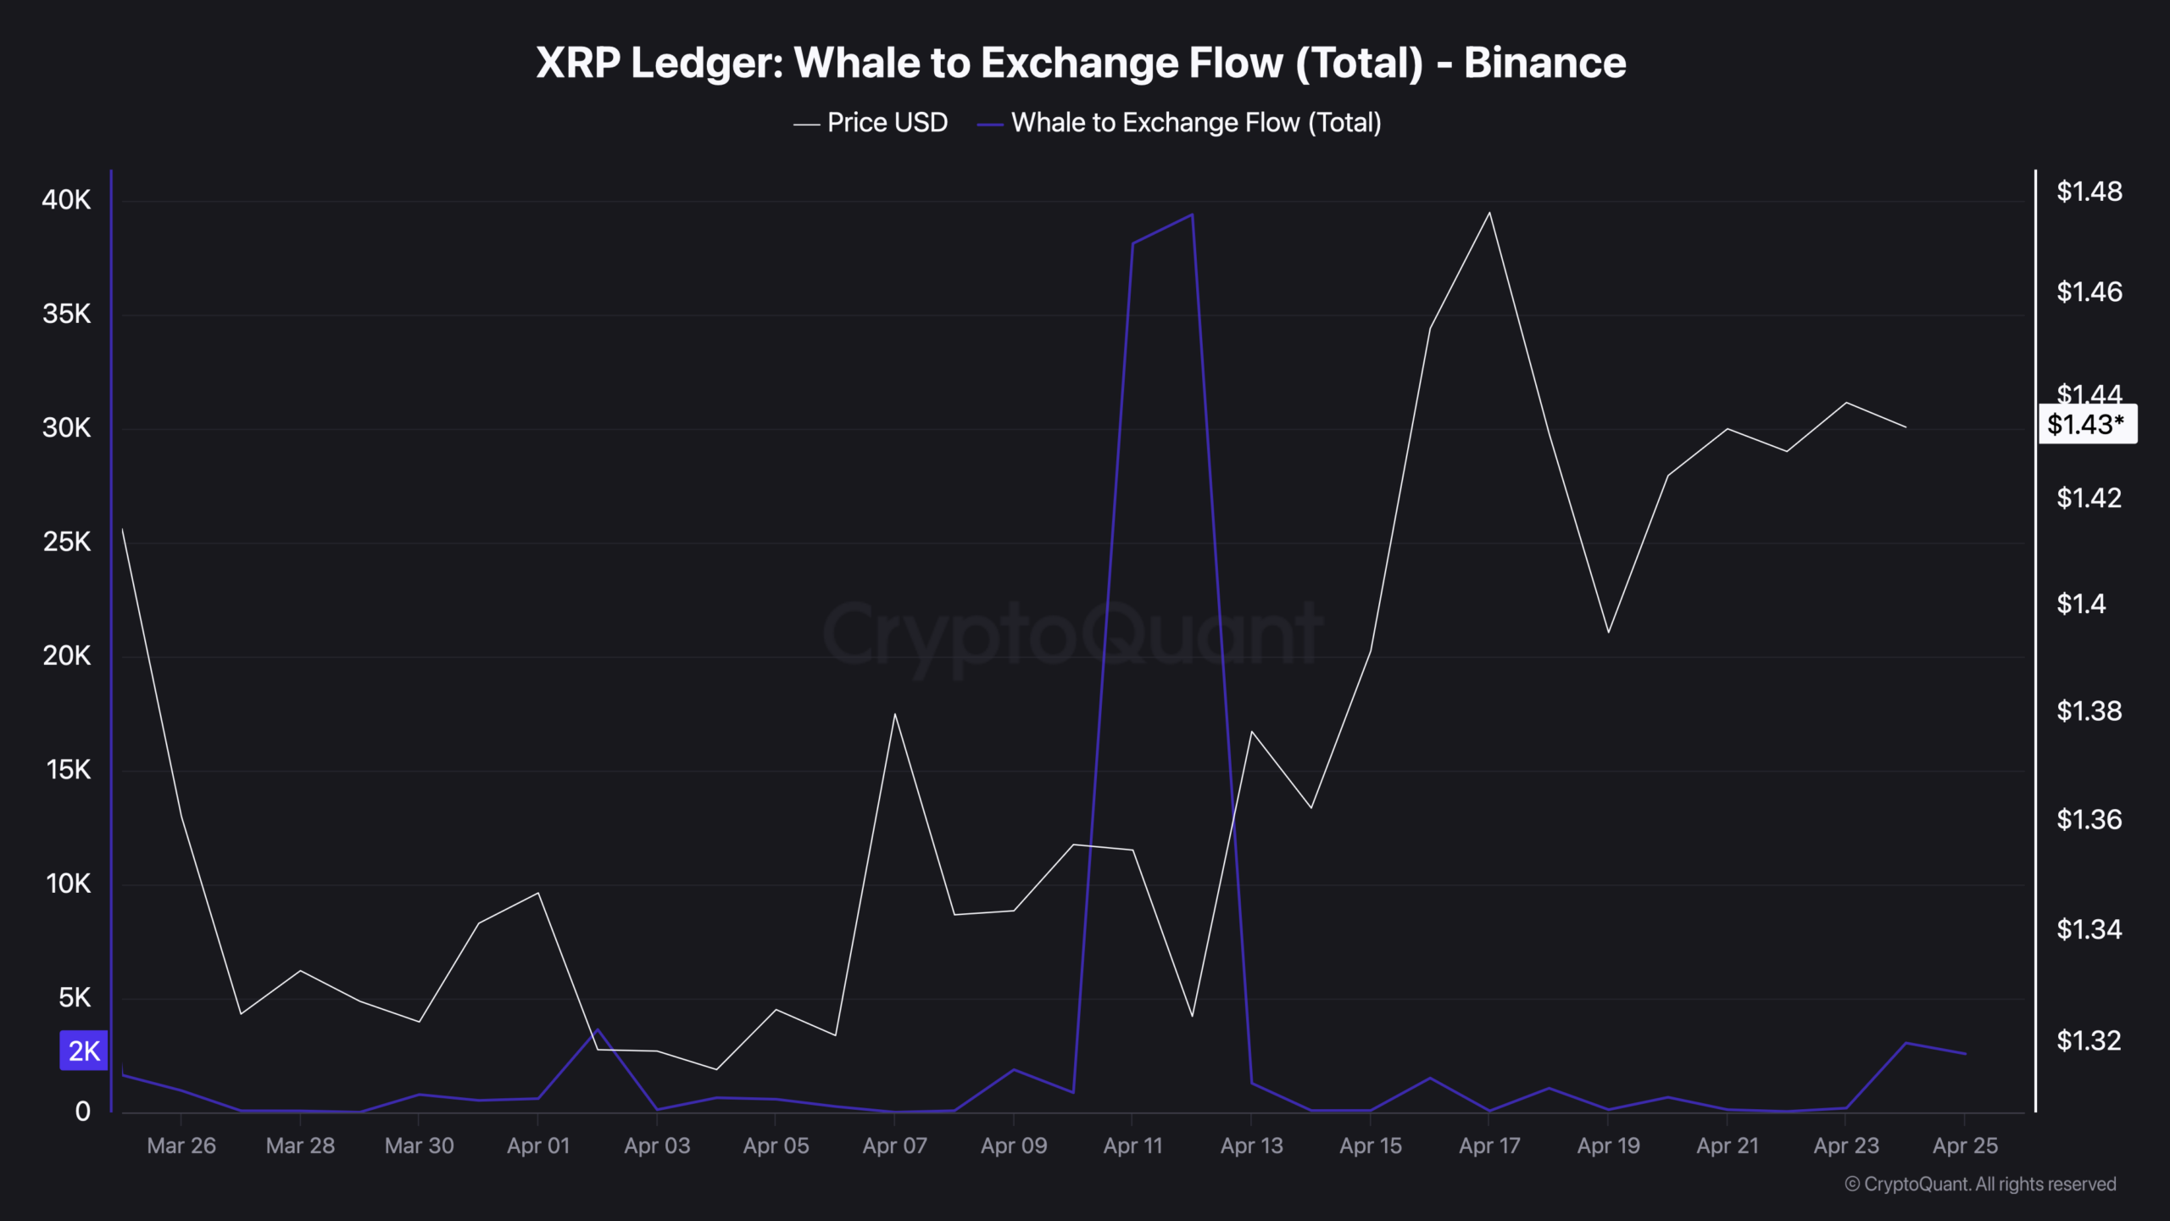Click the 40K left axis label
The height and width of the screenshot is (1221, 2170).
click(66, 200)
